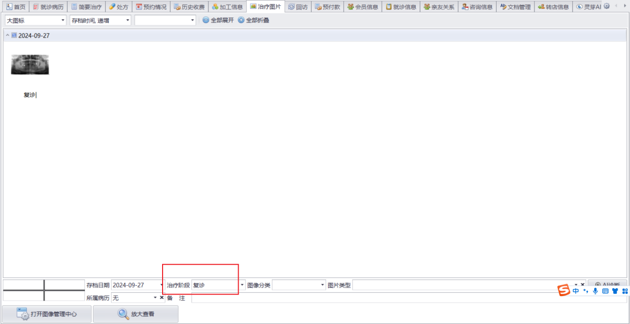Go to the 历史收费 tab
This screenshot has height=324, width=630.
189,7
